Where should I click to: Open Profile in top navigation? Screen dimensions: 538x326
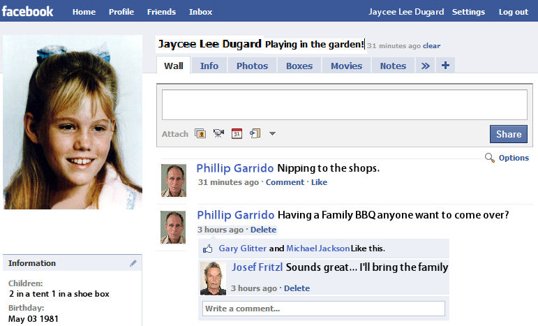121,12
